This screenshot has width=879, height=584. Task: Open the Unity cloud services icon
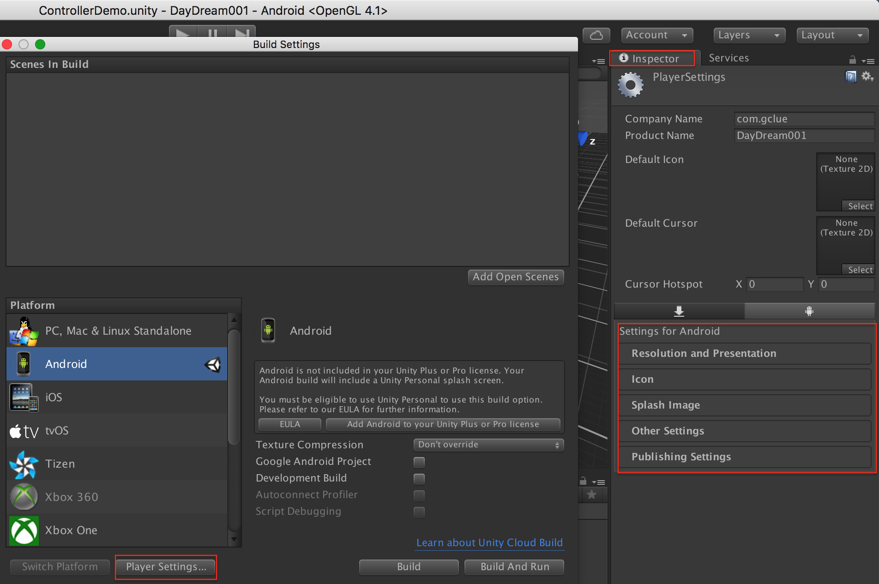(596, 36)
